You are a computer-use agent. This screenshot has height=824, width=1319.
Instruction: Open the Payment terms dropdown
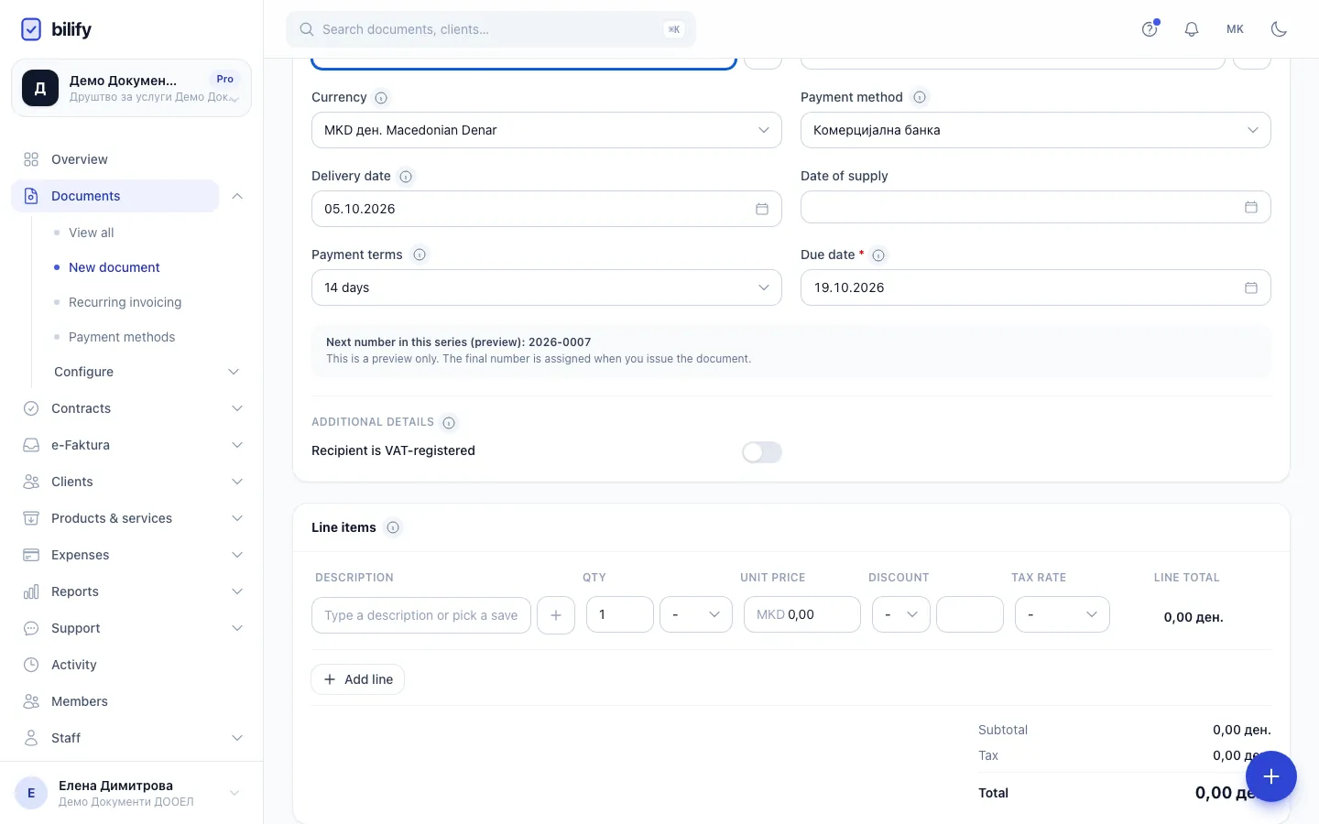547,287
